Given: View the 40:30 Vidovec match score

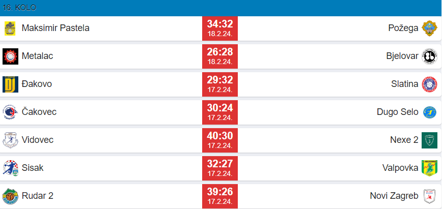Looking at the screenshot, I should tap(220, 140).
